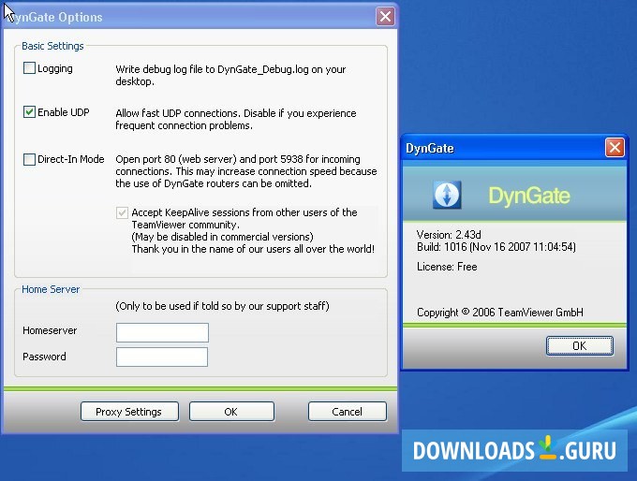The image size is (637, 481).
Task: Close the DynGate about dialog
Action: coord(615,147)
